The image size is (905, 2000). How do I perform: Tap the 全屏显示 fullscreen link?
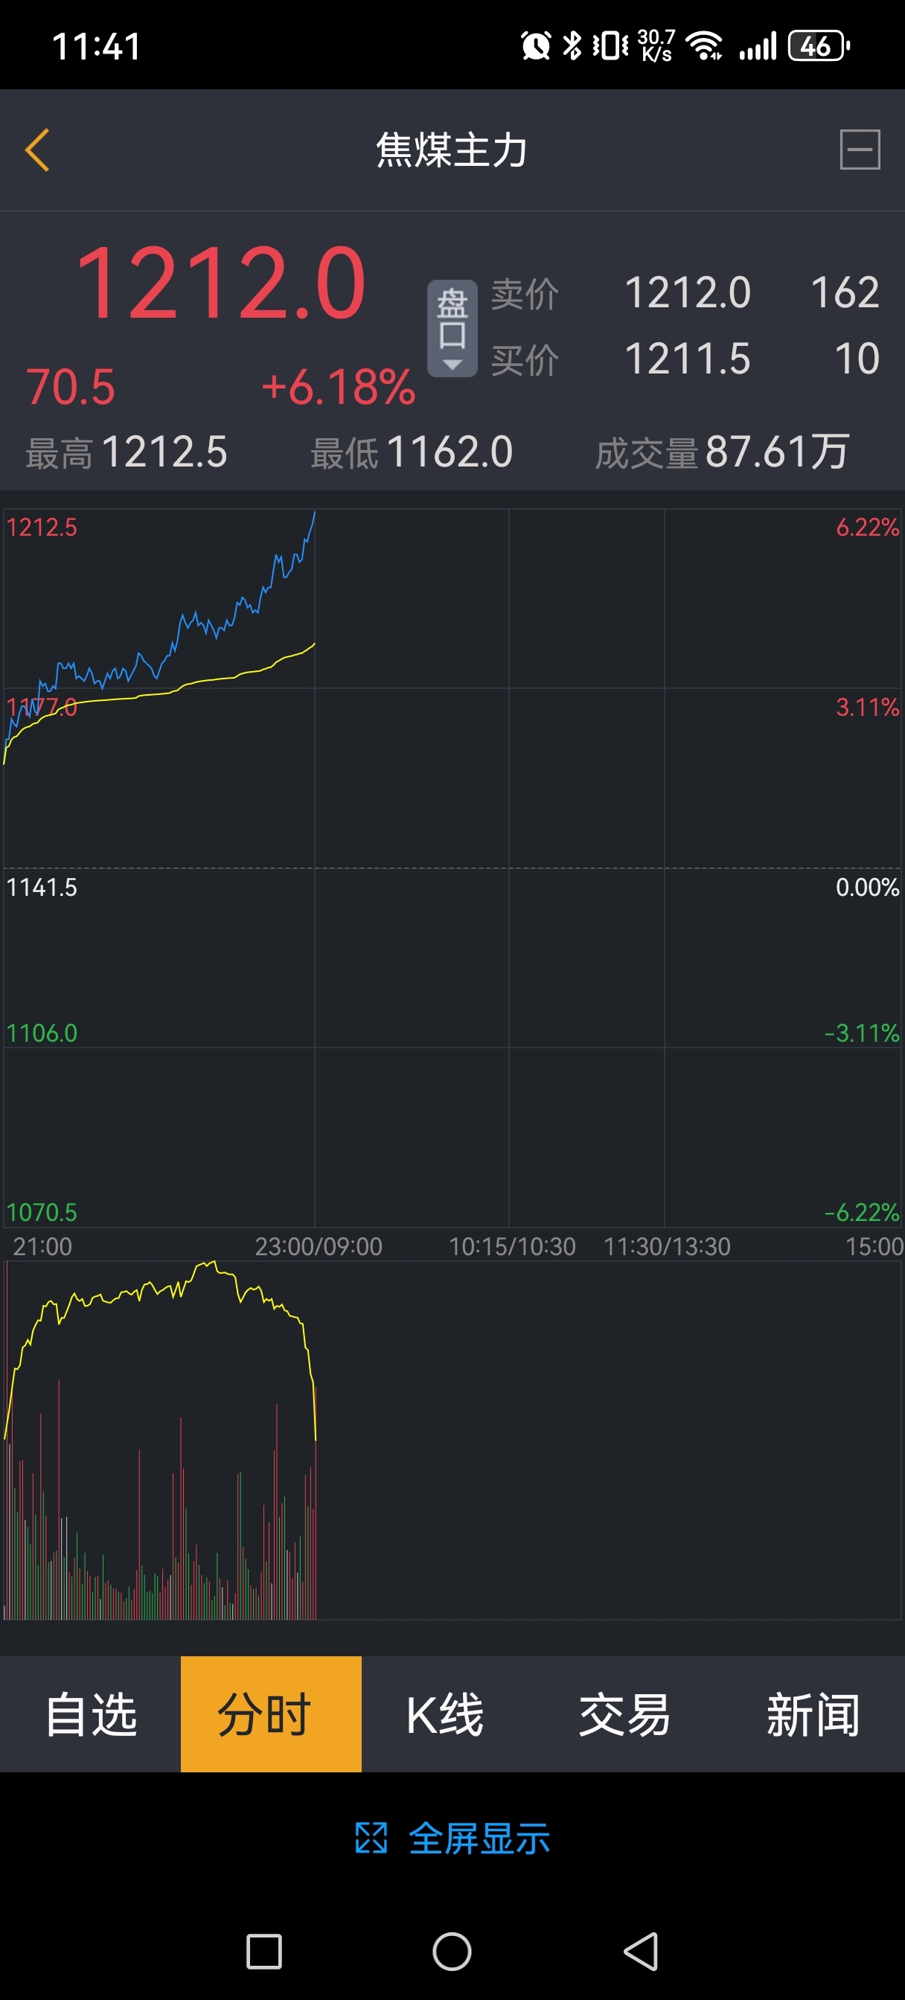(x=479, y=1839)
